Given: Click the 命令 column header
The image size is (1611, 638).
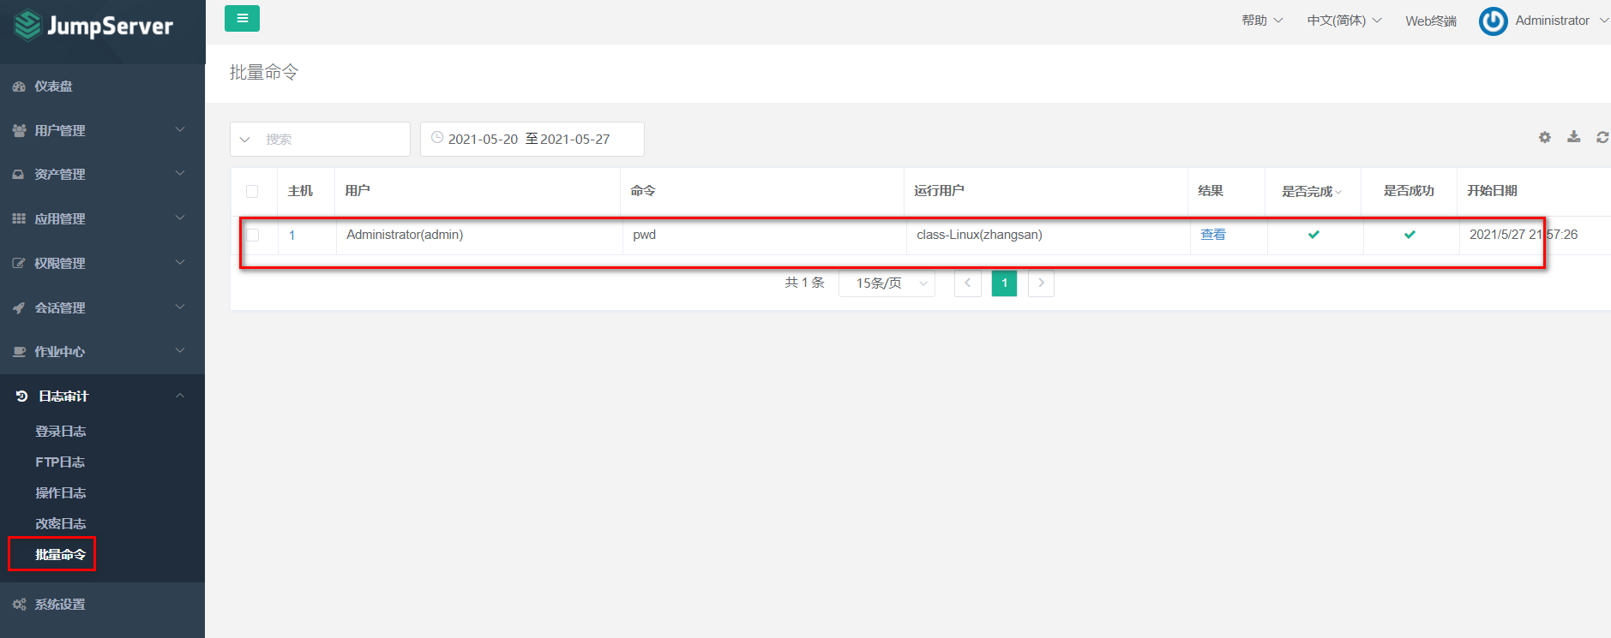Looking at the screenshot, I should pos(643,190).
